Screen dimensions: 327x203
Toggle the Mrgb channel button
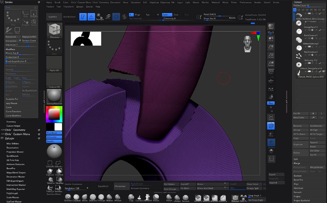click(x=137, y=15)
